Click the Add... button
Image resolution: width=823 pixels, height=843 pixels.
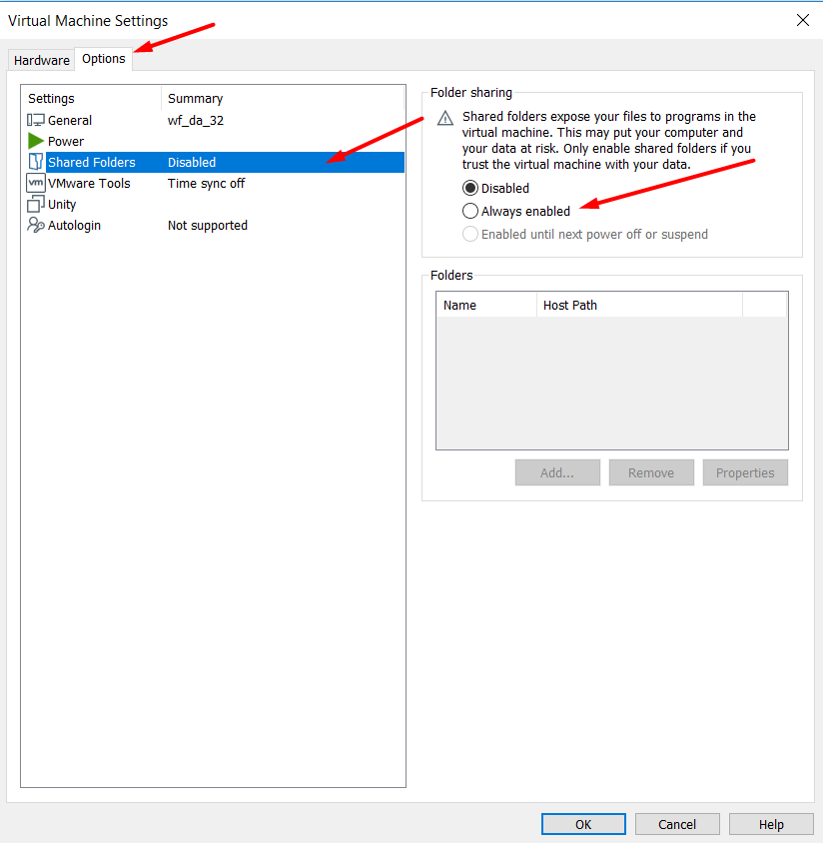[x=557, y=472]
